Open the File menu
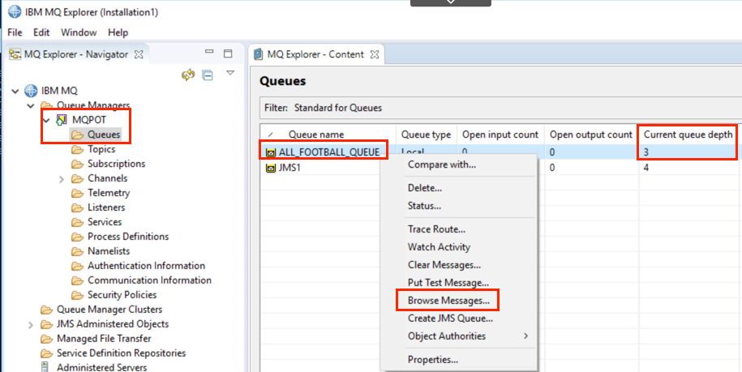The height and width of the screenshot is (372, 742). (15, 32)
